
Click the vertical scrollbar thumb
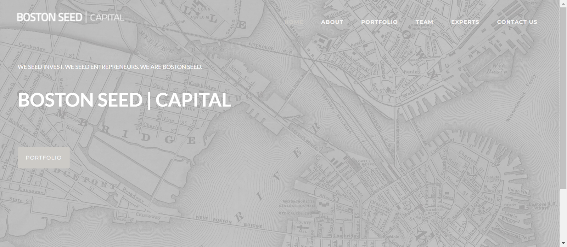pyautogui.click(x=563, y=98)
